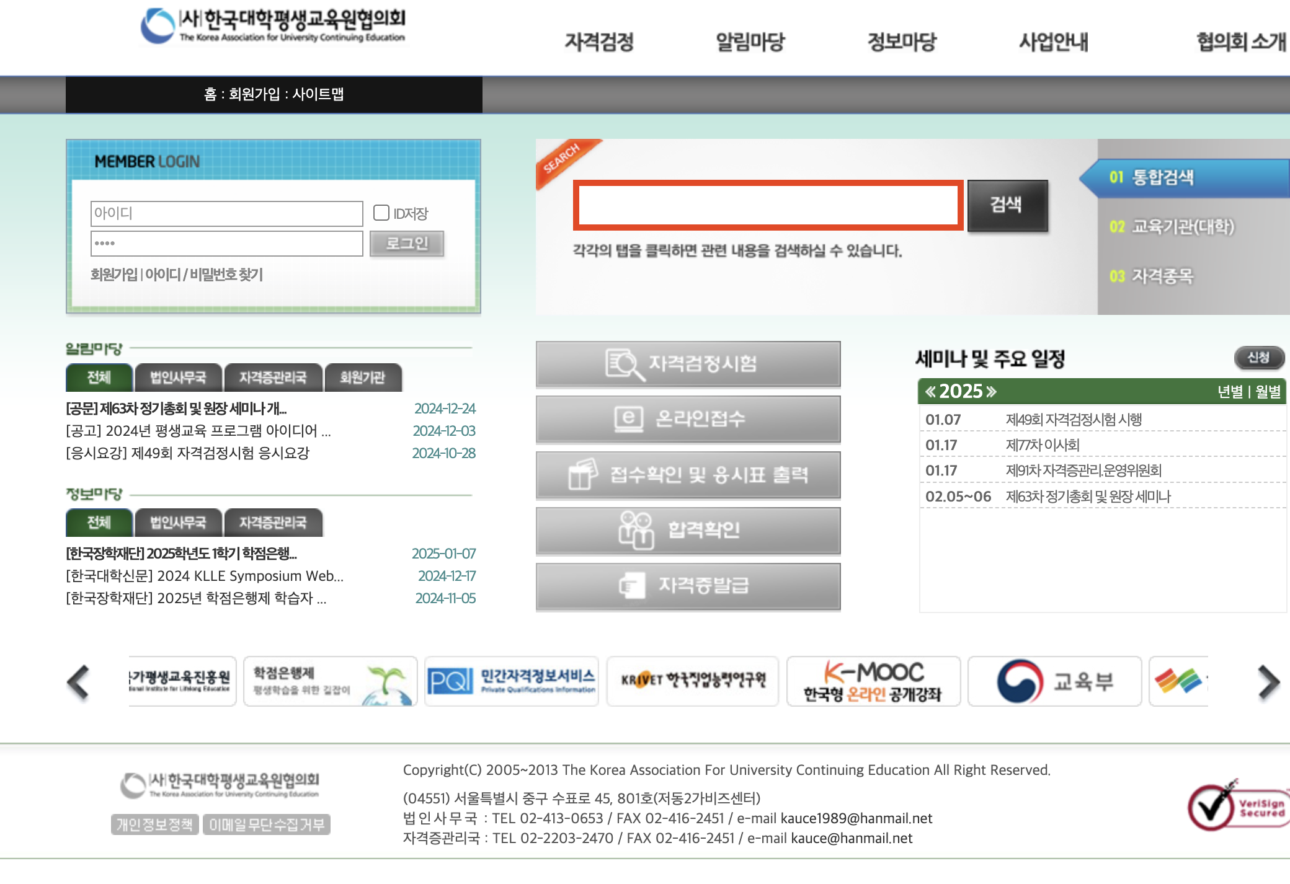Open the 자격검정 top menu
1290x884 pixels.
[x=598, y=42]
